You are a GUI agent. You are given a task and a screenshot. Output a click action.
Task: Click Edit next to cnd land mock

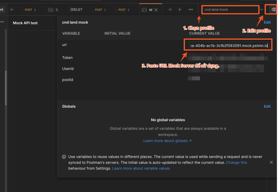[x=267, y=22]
